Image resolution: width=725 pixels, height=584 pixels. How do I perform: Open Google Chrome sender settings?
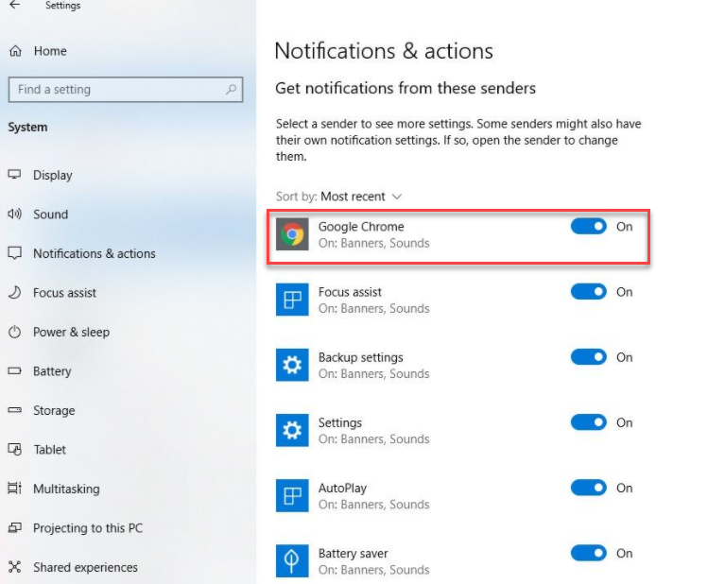point(373,234)
